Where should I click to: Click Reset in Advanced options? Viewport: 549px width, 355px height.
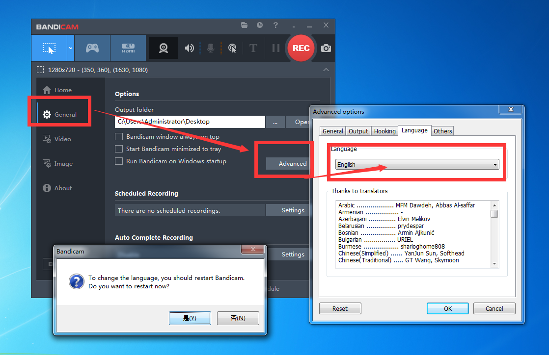click(340, 308)
